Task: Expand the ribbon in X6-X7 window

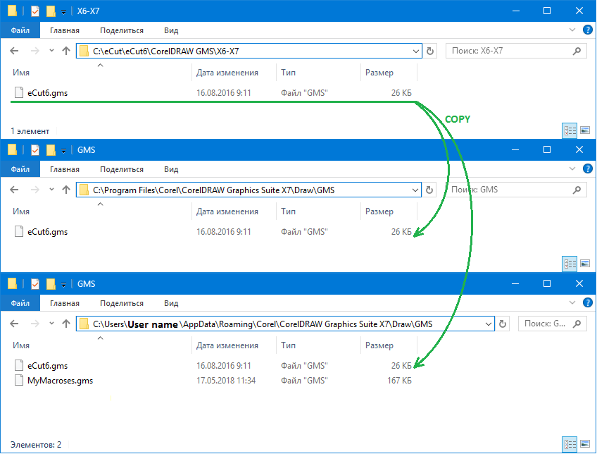Action: click(572, 30)
